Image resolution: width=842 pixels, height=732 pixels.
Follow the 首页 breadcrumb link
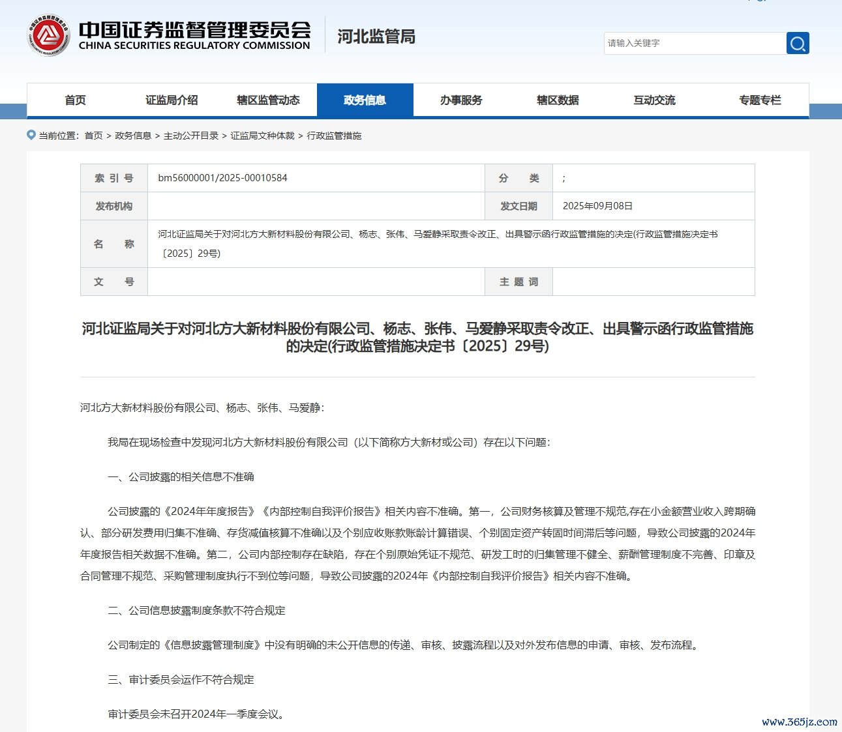point(94,136)
